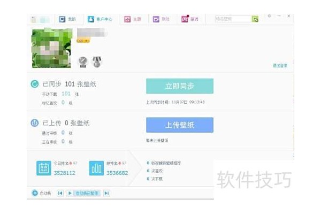Click the 通过审核 count 0
This screenshot has height=214, width=321.
(63, 133)
